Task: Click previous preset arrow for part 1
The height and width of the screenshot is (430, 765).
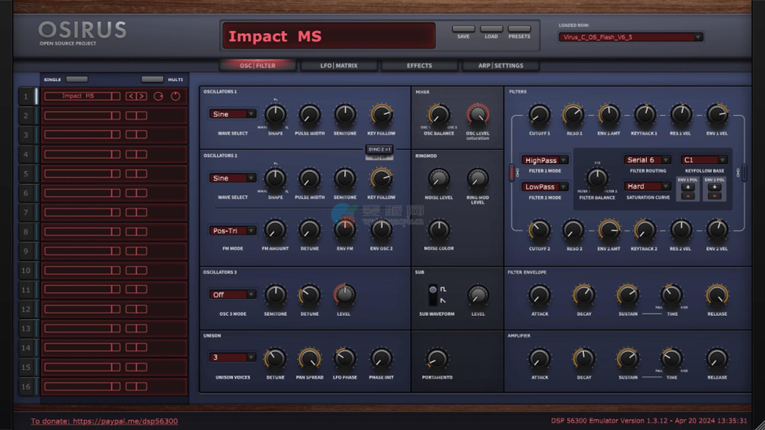Action: point(131,96)
